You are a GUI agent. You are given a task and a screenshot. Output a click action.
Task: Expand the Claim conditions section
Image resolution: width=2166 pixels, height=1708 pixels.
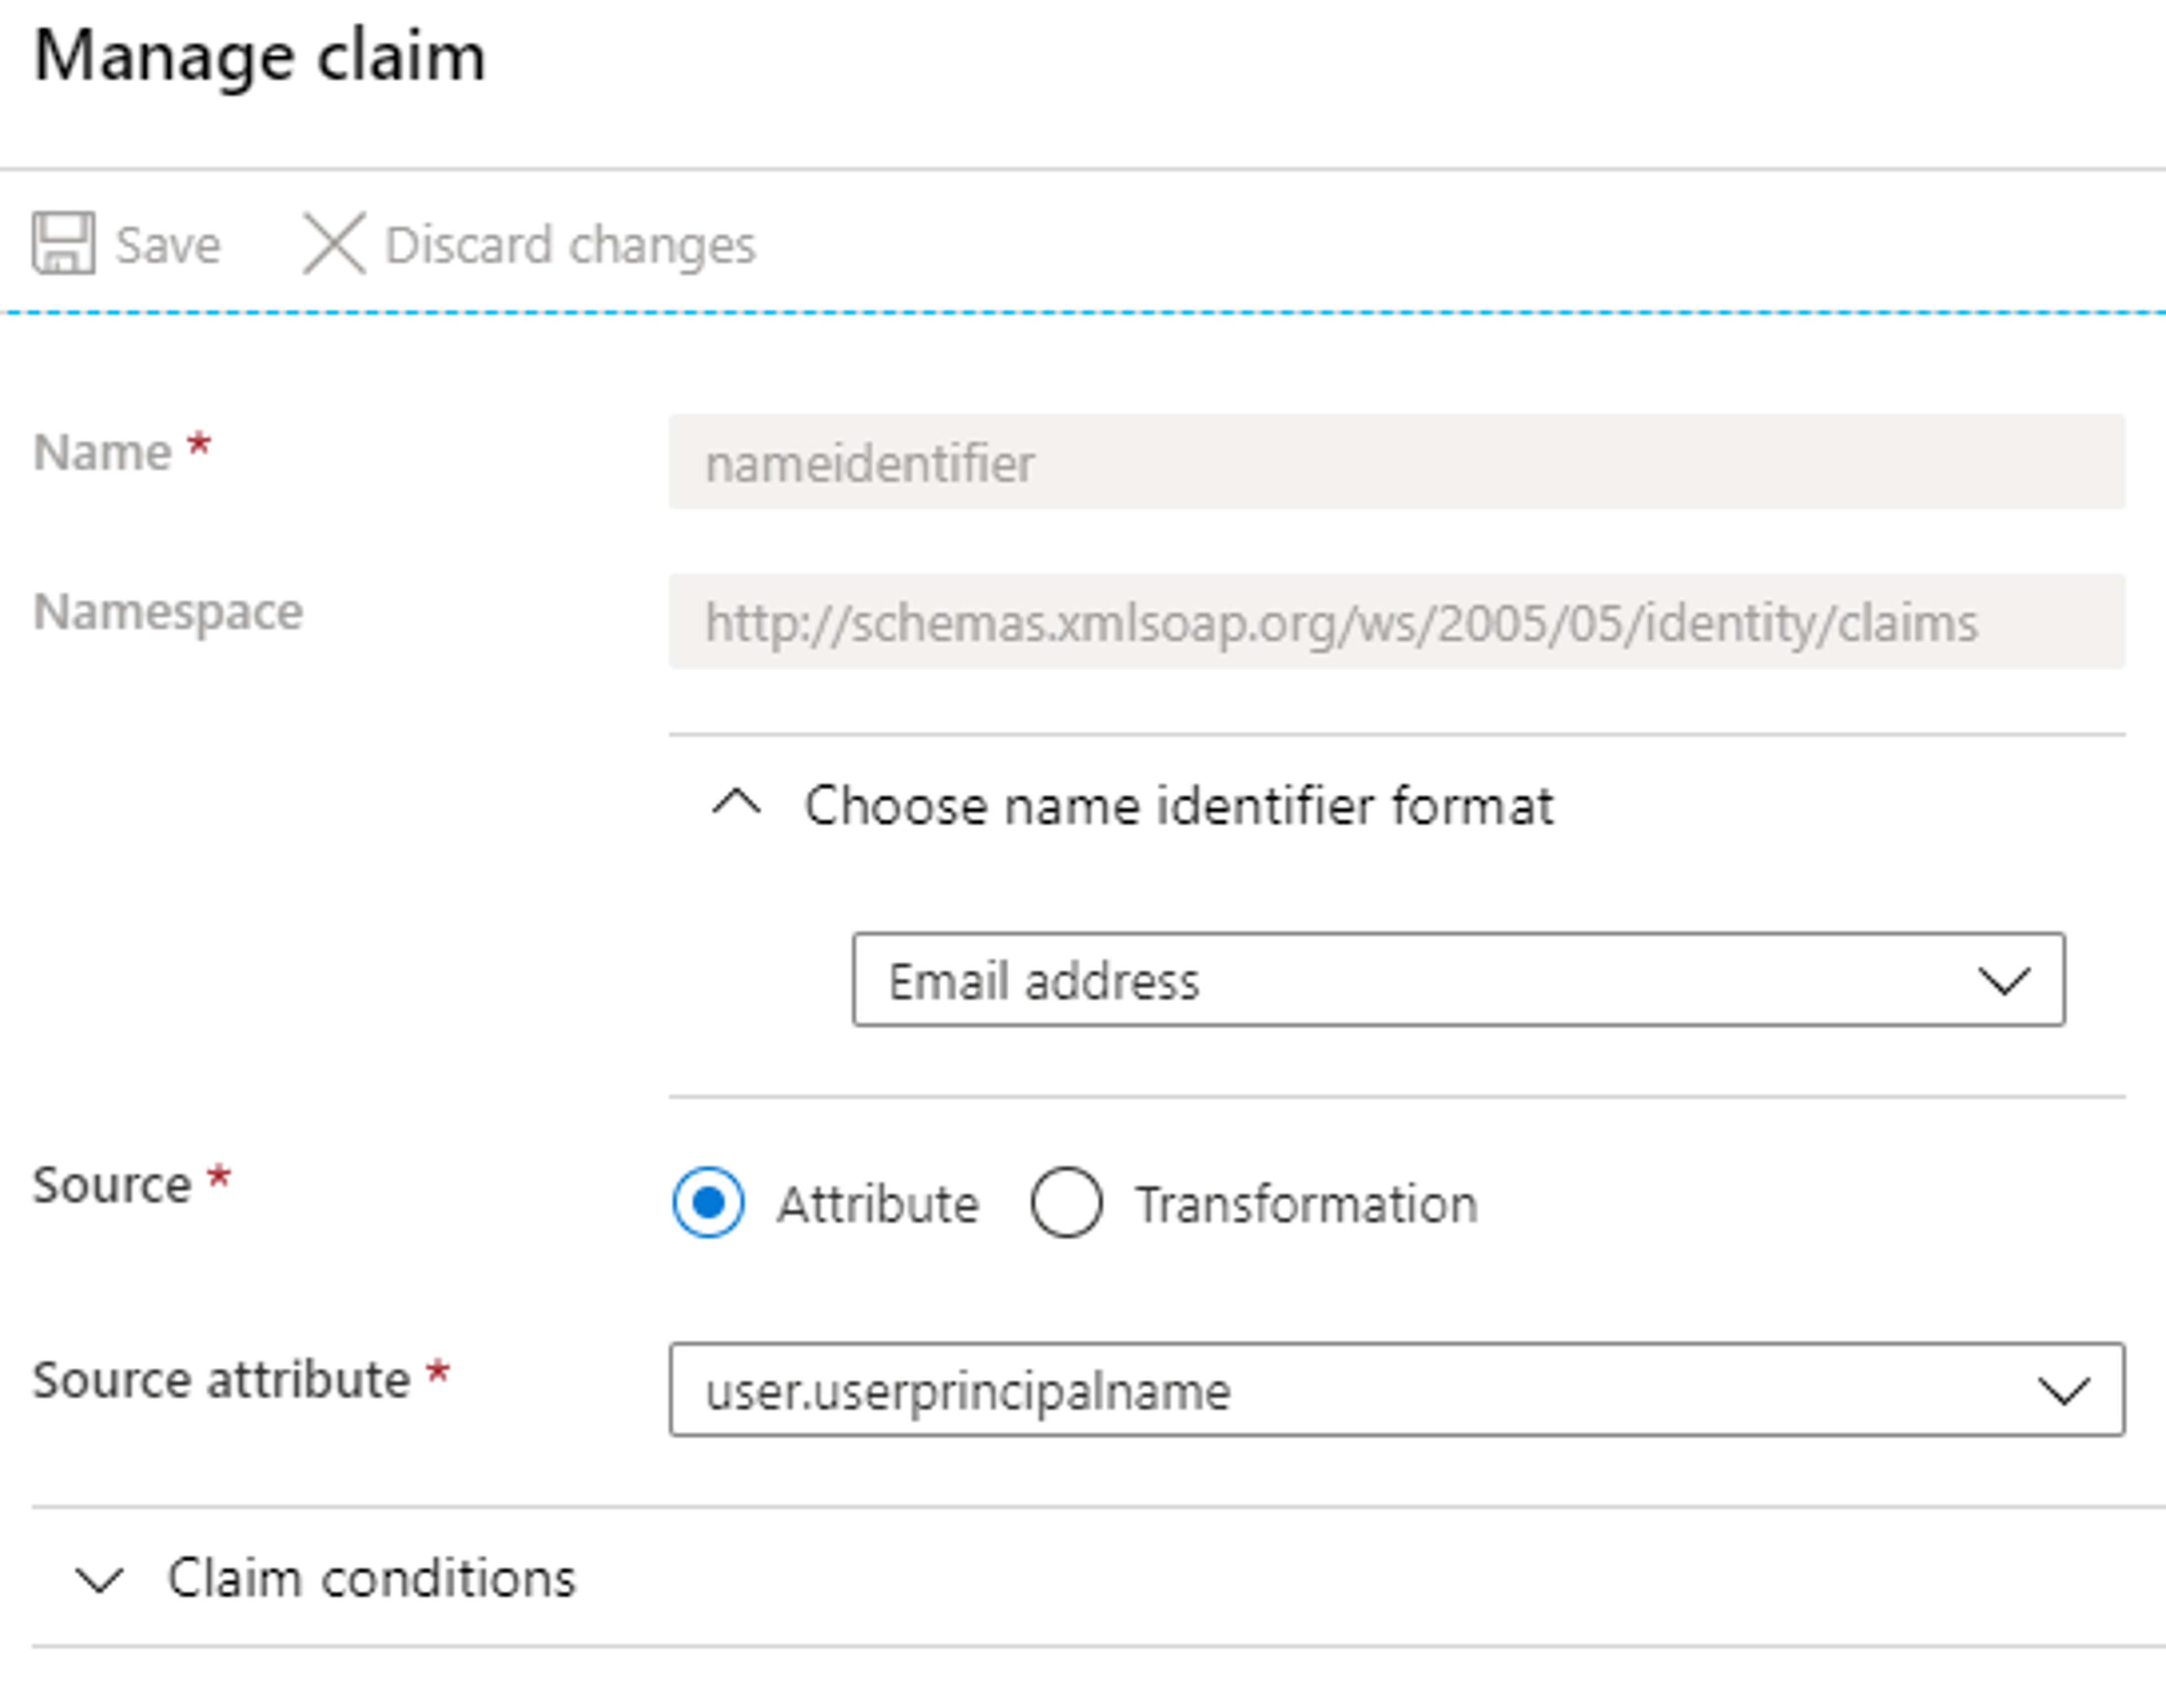click(x=100, y=1580)
